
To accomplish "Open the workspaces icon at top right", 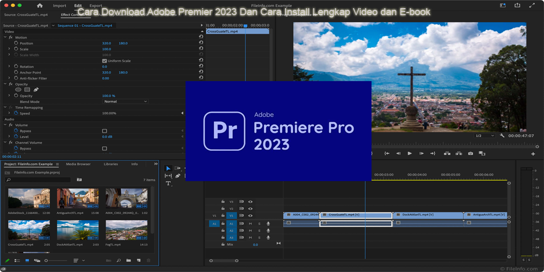I will pyautogui.click(x=503, y=5).
